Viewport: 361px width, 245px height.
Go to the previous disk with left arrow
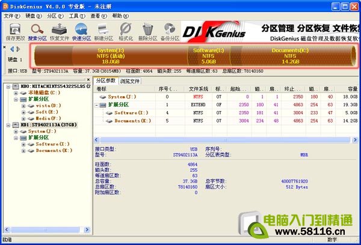pyautogui.click(x=11, y=49)
